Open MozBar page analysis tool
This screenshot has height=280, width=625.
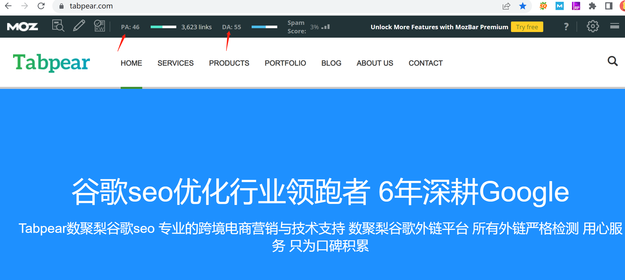(58, 26)
